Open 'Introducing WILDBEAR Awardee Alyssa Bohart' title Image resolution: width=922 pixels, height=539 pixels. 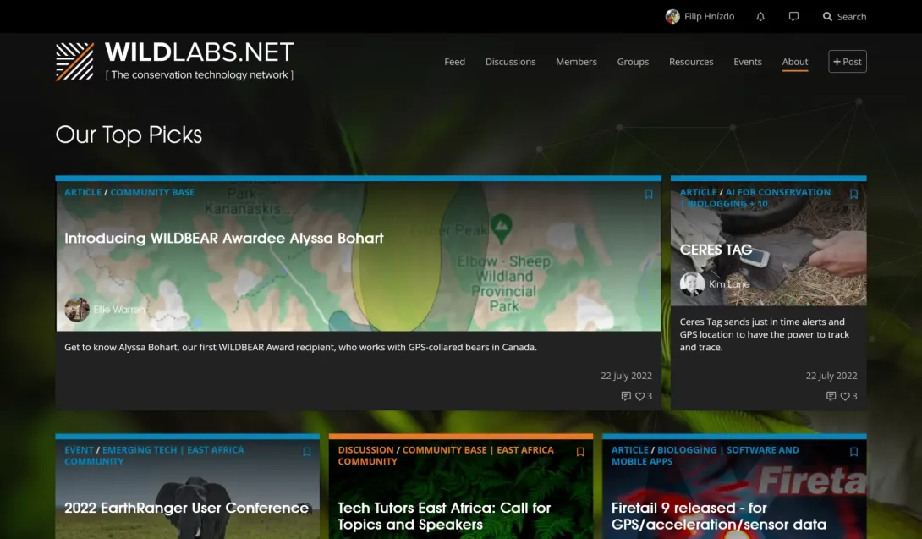coord(224,239)
